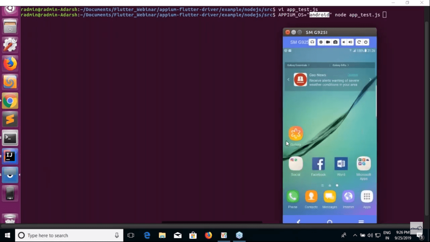Screen dimensions: 430x242
Task: Tap the phone's back navigation button
Action: pos(298,222)
